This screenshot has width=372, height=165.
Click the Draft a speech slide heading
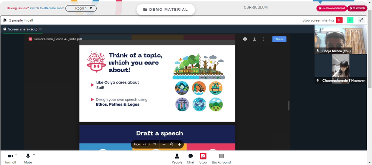[x=160, y=133]
